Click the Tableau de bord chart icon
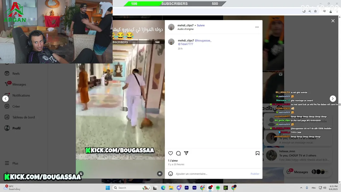The height and width of the screenshot is (192, 341). pos(7,117)
